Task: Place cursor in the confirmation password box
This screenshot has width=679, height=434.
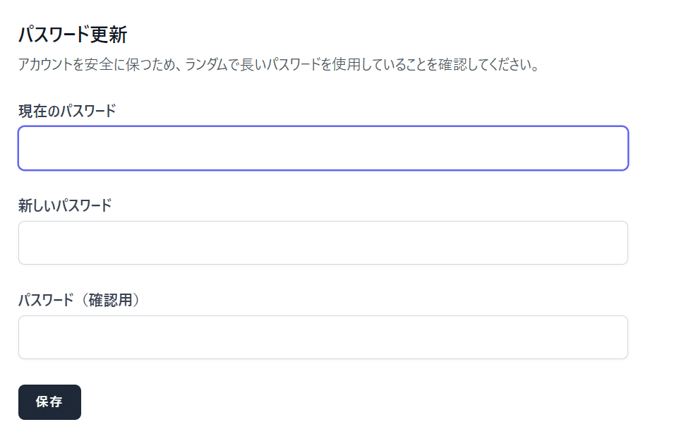Action: coord(323,337)
